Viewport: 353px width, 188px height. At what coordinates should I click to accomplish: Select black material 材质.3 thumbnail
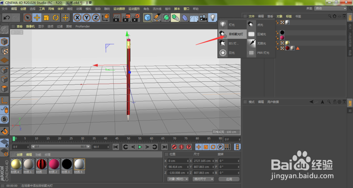click(x=67, y=166)
